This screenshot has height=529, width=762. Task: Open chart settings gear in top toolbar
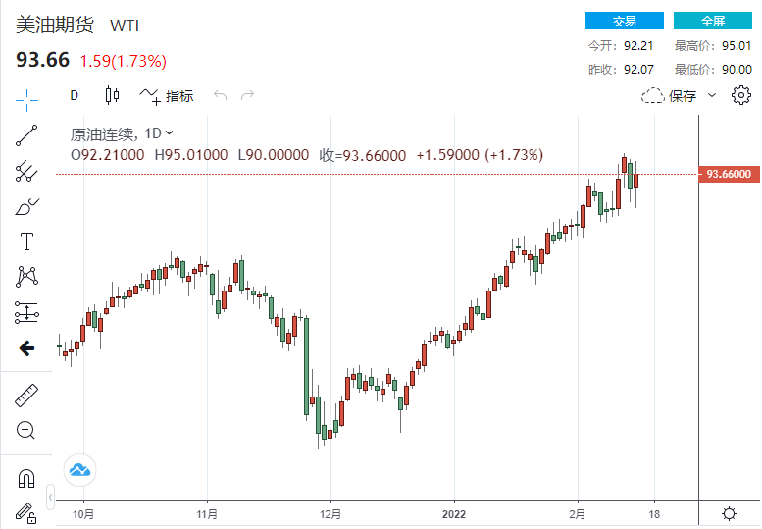click(x=740, y=95)
